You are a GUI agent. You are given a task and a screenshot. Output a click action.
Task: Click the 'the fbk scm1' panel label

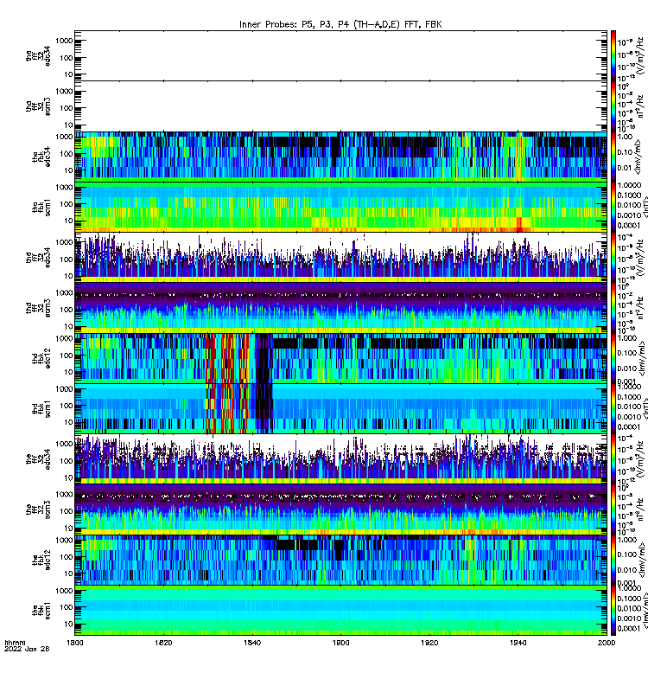click(41, 611)
